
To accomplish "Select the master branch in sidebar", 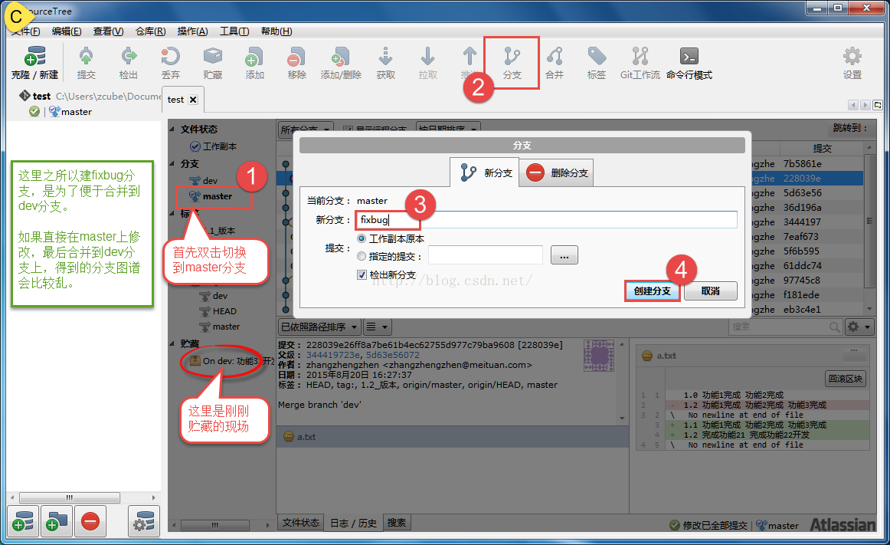I will pos(218,196).
